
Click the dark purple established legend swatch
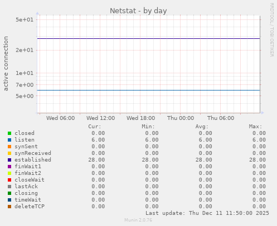click(9, 160)
